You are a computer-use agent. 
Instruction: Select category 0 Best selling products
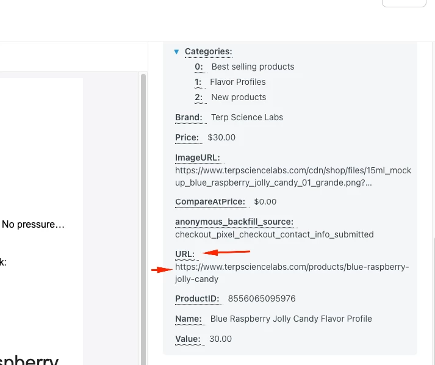point(253,67)
